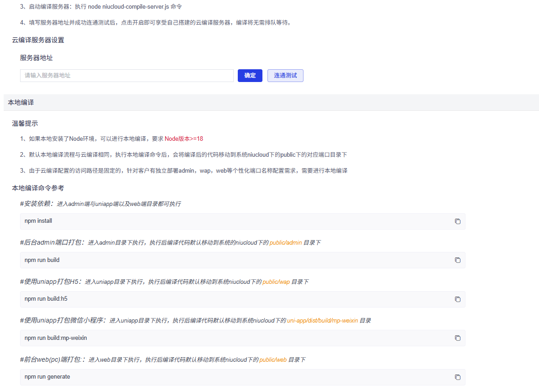Copy the npm run build:mp-weixin command
Screen dimensions: 539x390
[457, 338]
